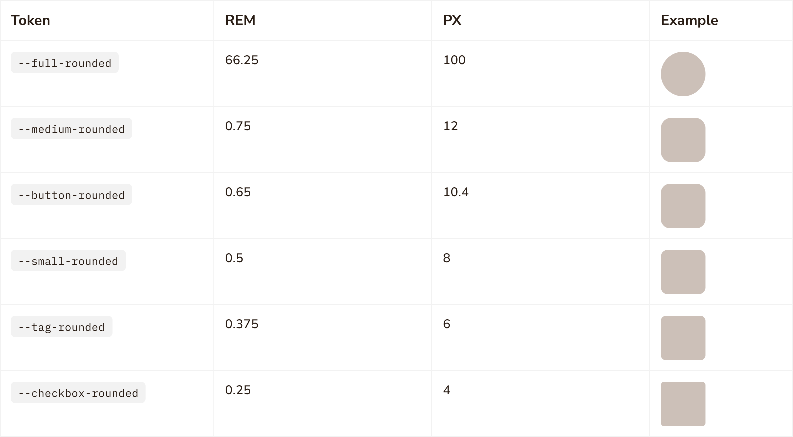Click the Token column header
This screenshot has width=793, height=437.
(x=30, y=20)
